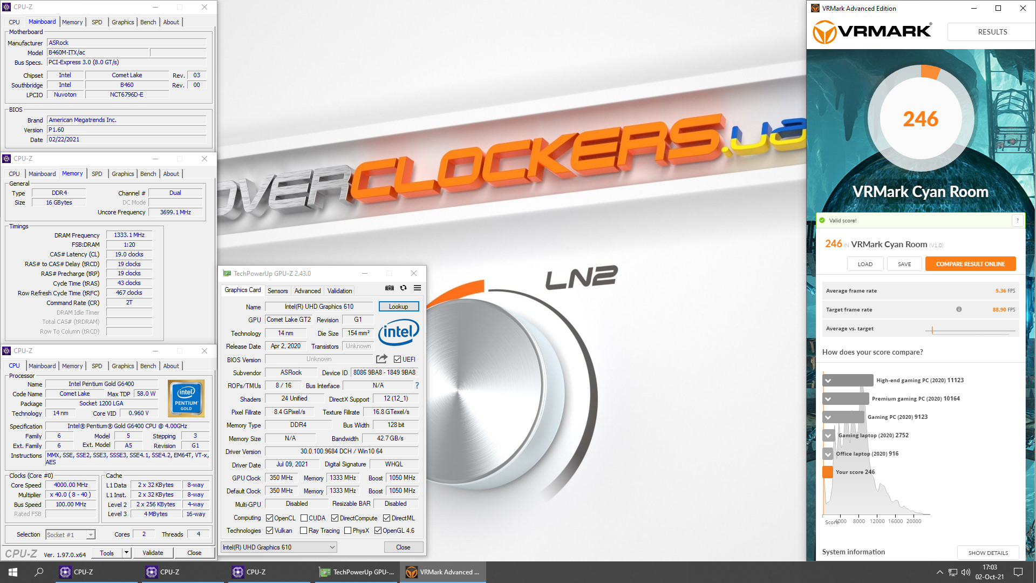Image resolution: width=1036 pixels, height=583 pixels.
Task: Open GPU-Z hamburger menu
Action: point(417,288)
